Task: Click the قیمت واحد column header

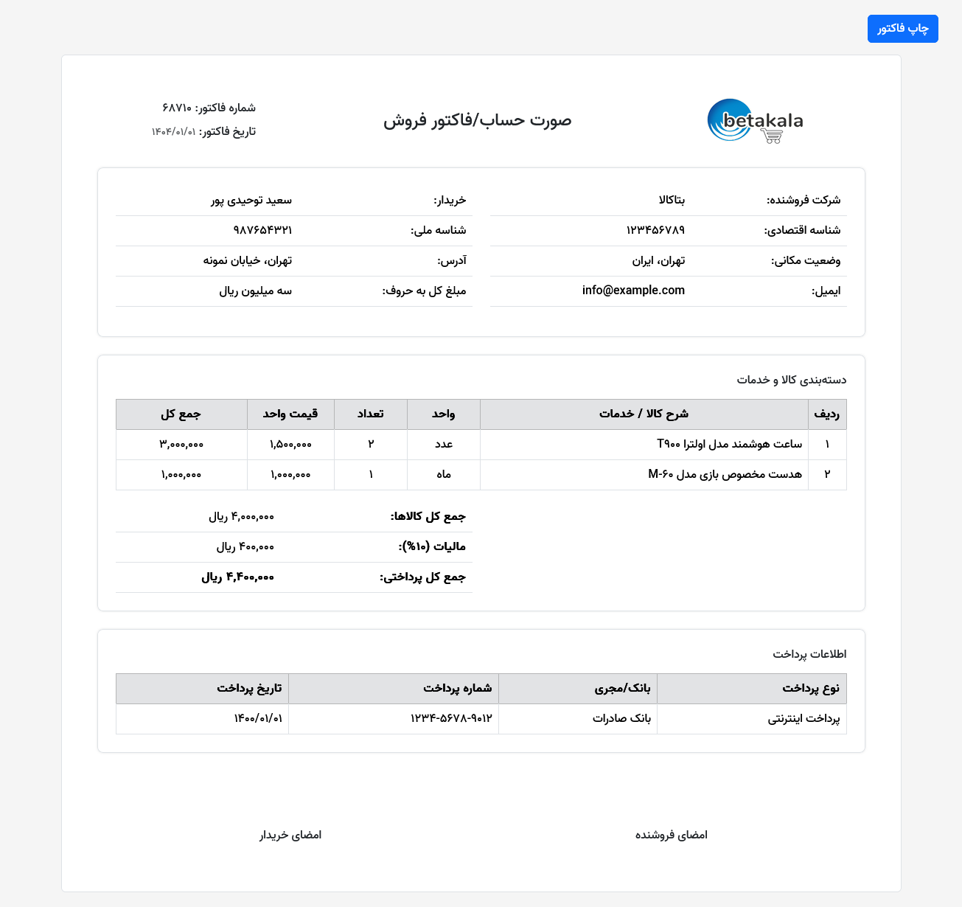Action: pyautogui.click(x=290, y=414)
